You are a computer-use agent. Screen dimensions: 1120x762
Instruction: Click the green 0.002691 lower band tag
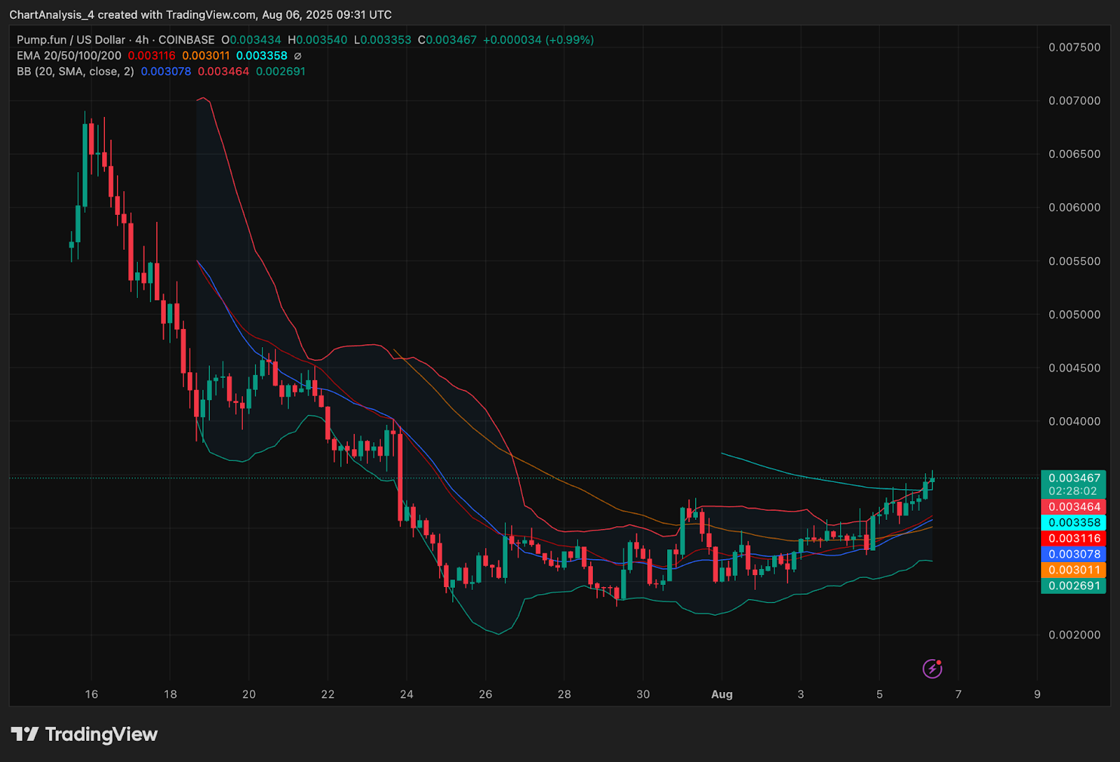(x=1073, y=586)
